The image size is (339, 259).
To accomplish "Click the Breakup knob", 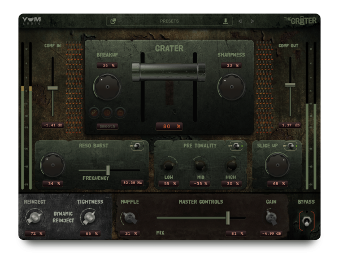I will 107,87.
